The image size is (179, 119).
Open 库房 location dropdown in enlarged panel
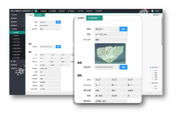point(102,90)
